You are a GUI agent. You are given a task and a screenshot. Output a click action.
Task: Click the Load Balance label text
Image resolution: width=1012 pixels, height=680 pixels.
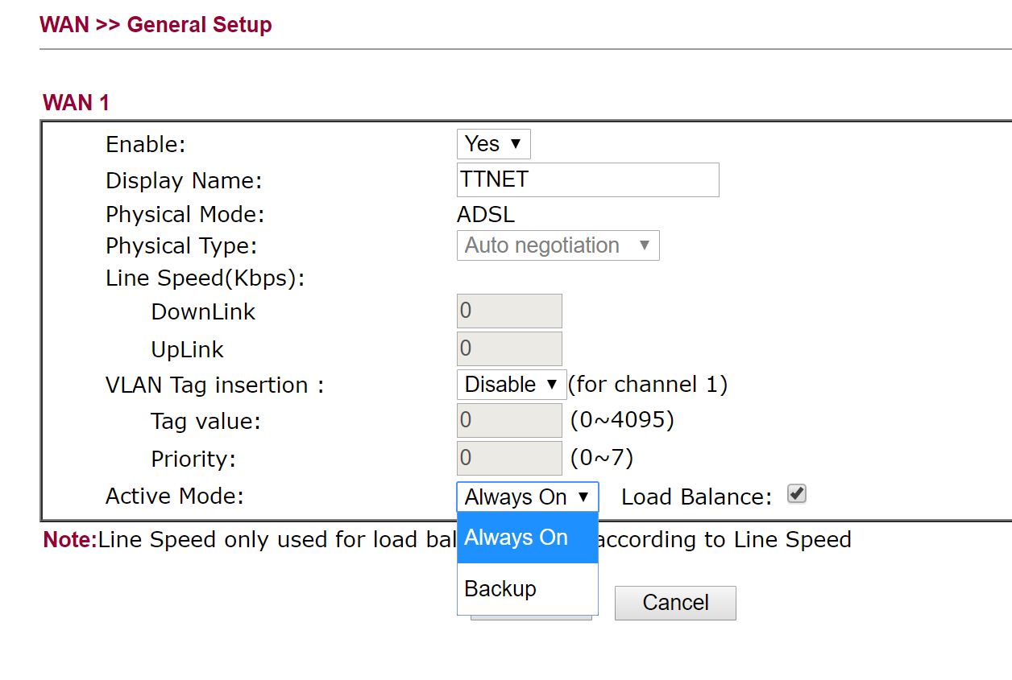point(696,497)
